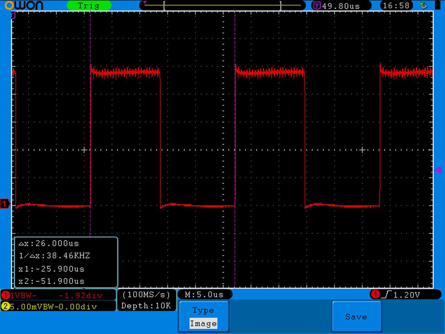Screen dimensions: 445x334
Task: Open the Depth:10K memory depth setting
Action: pyautogui.click(x=146, y=306)
